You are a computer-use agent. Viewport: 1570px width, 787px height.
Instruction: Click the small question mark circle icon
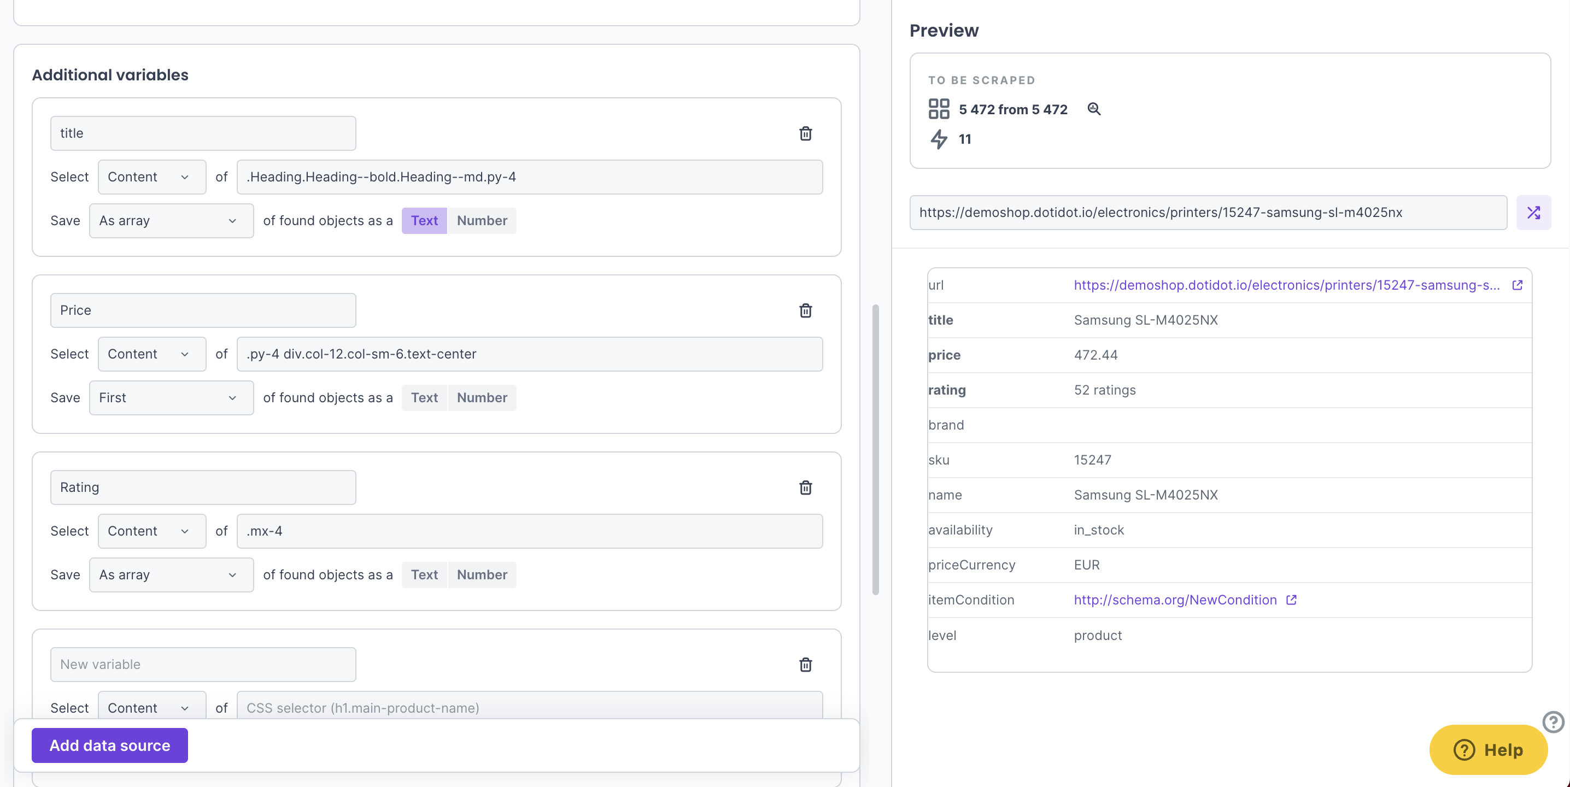tap(1553, 722)
